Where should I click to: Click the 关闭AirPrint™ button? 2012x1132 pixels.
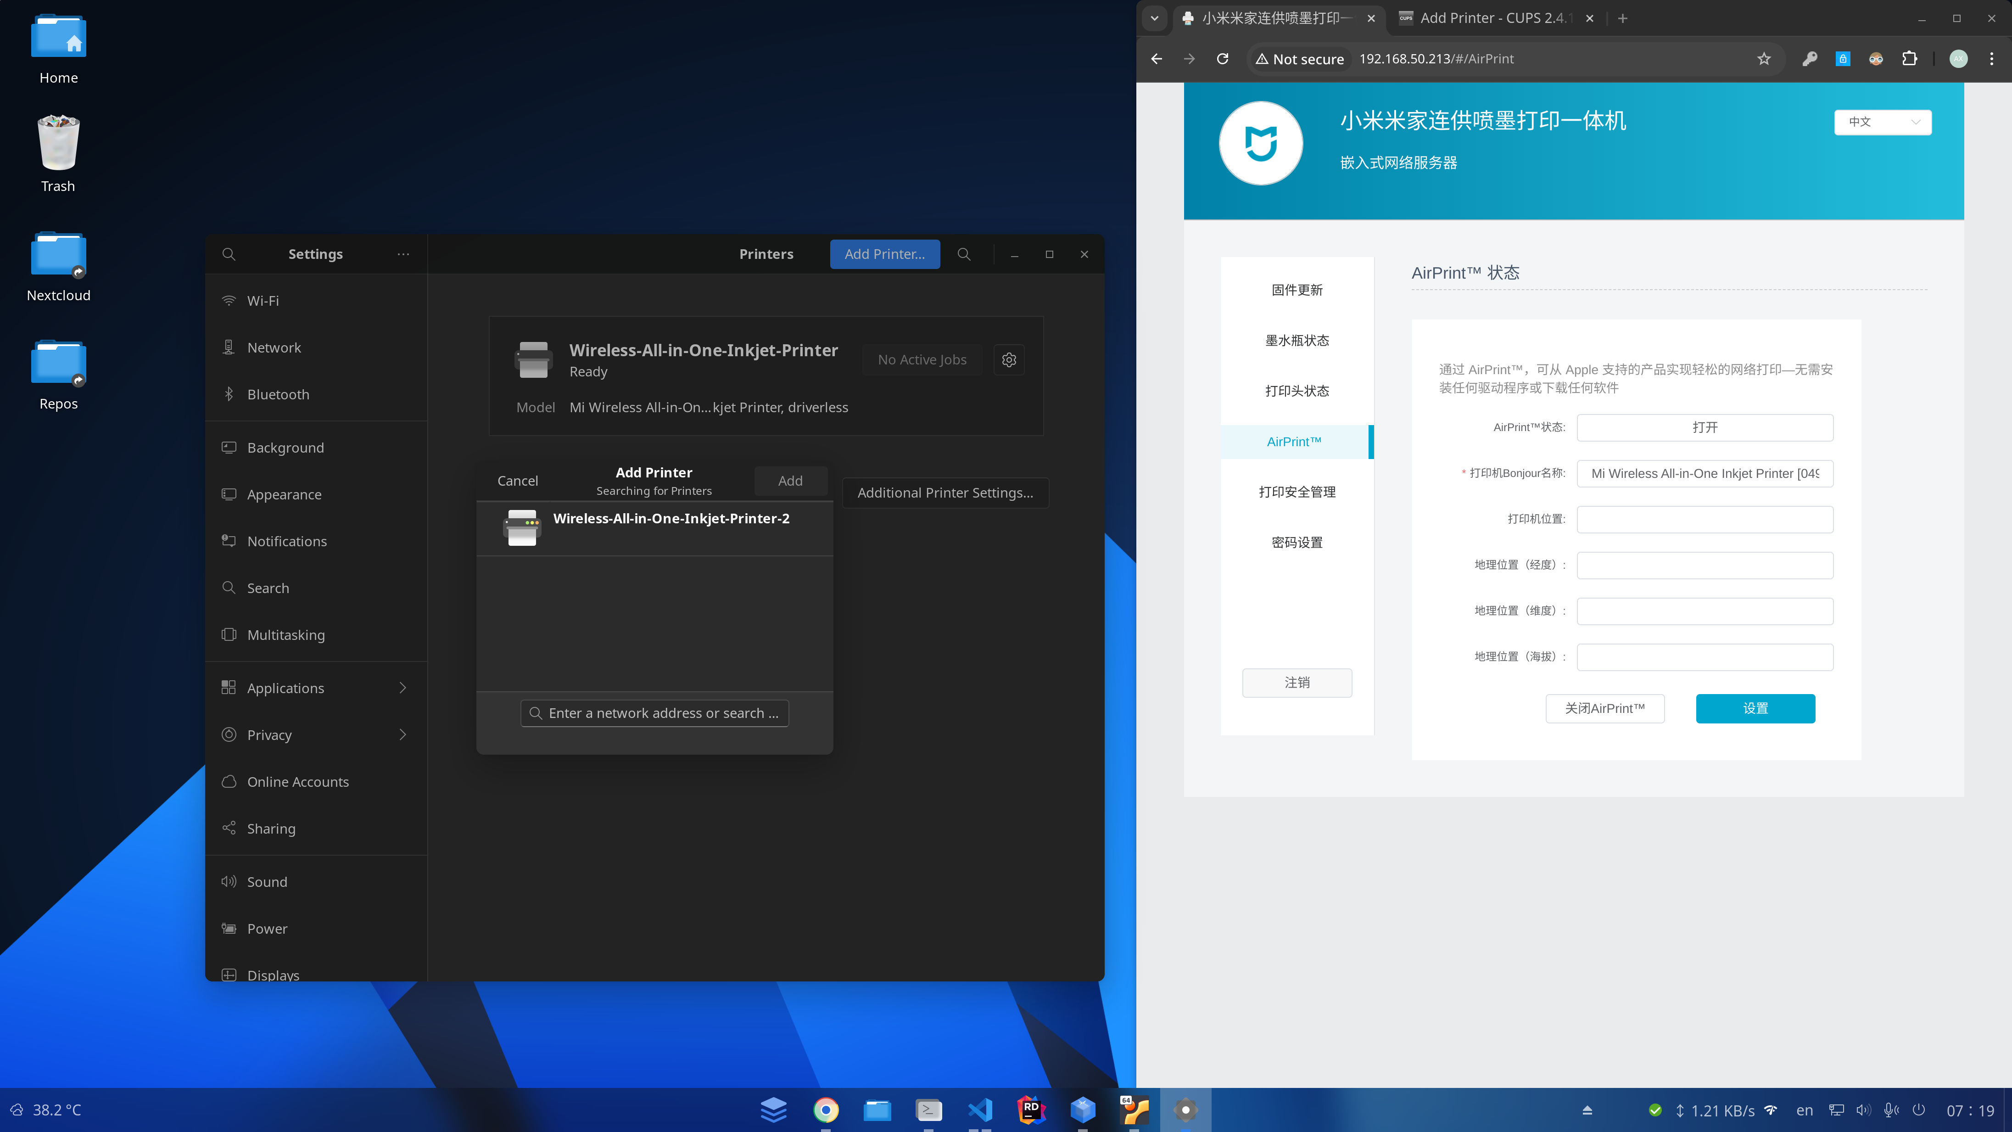click(x=1604, y=708)
